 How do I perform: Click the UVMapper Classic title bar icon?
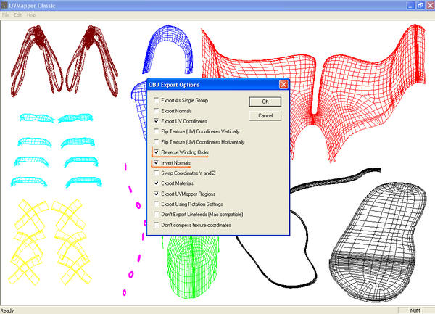point(4,5)
